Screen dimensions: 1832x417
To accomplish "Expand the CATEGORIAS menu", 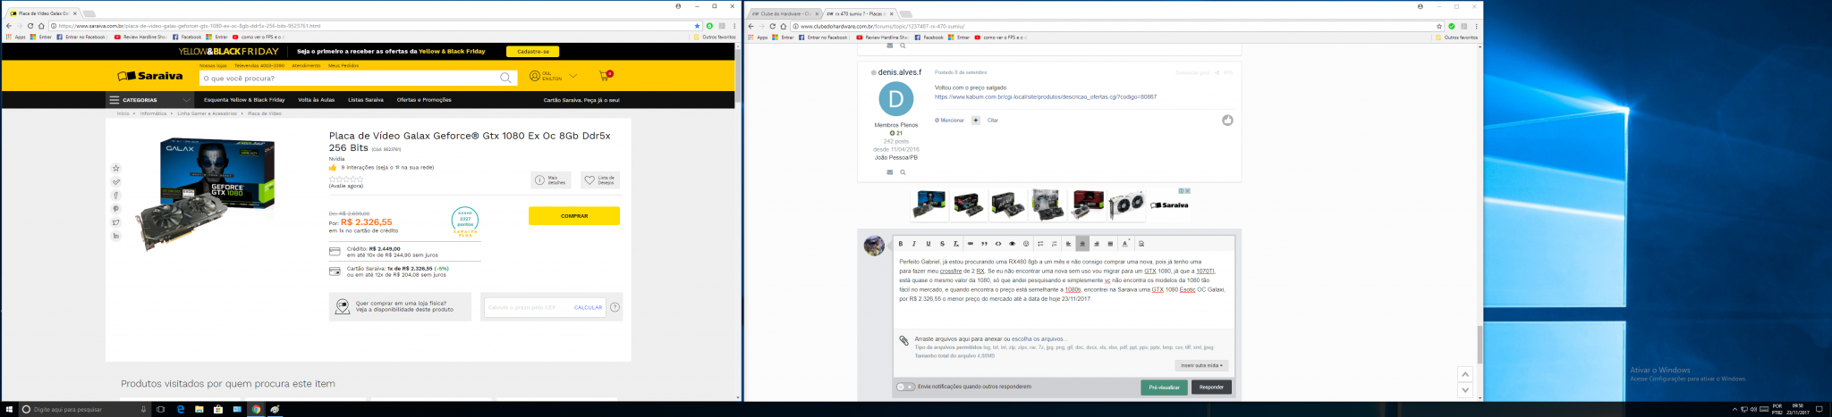I will tap(149, 100).
